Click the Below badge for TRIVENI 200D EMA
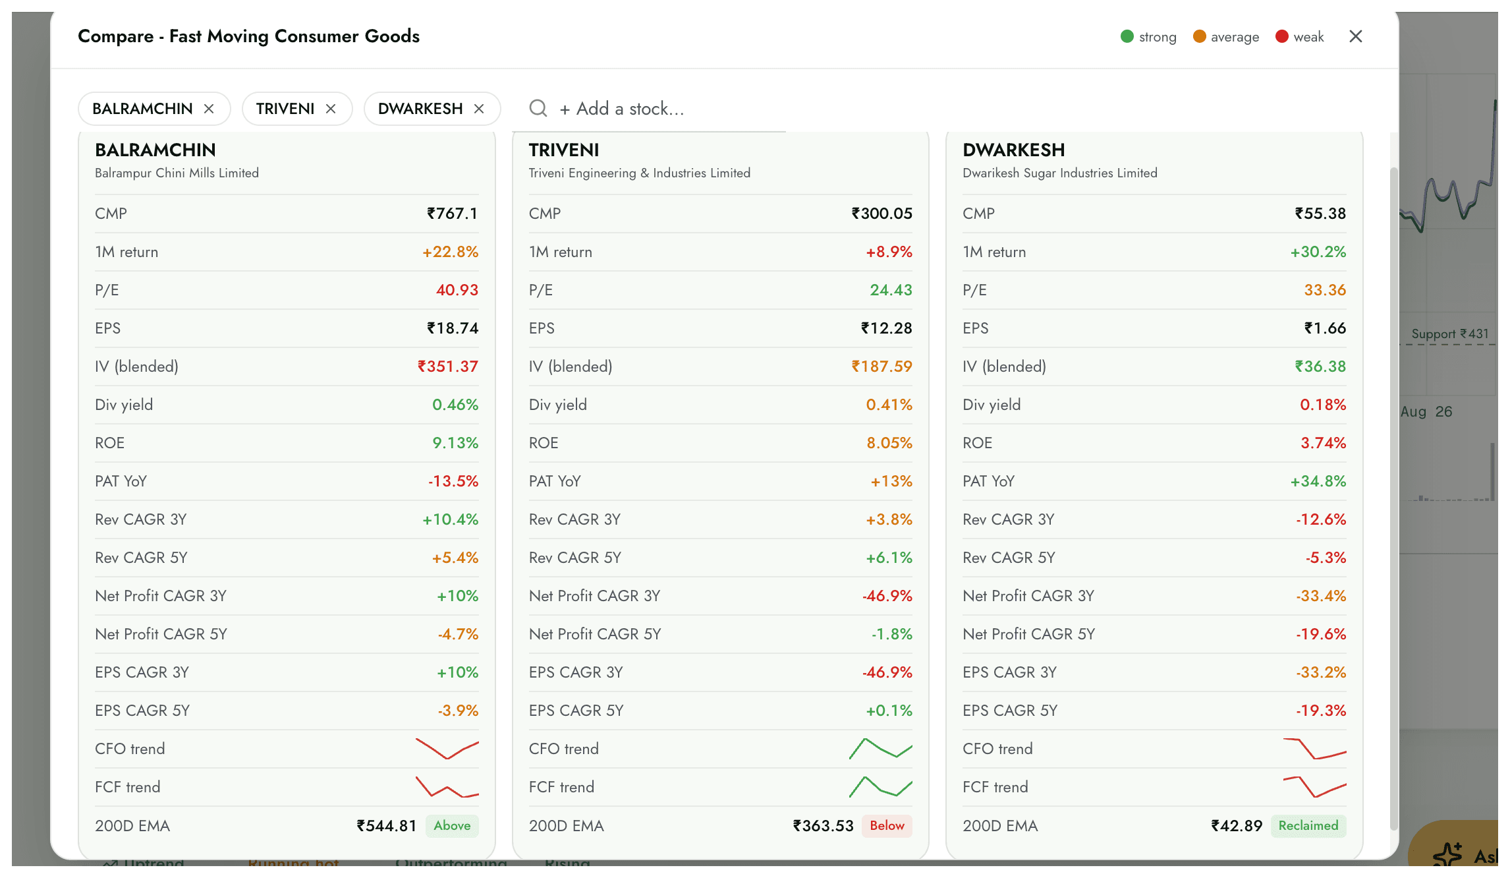This screenshot has width=1510, height=878. [x=887, y=826]
